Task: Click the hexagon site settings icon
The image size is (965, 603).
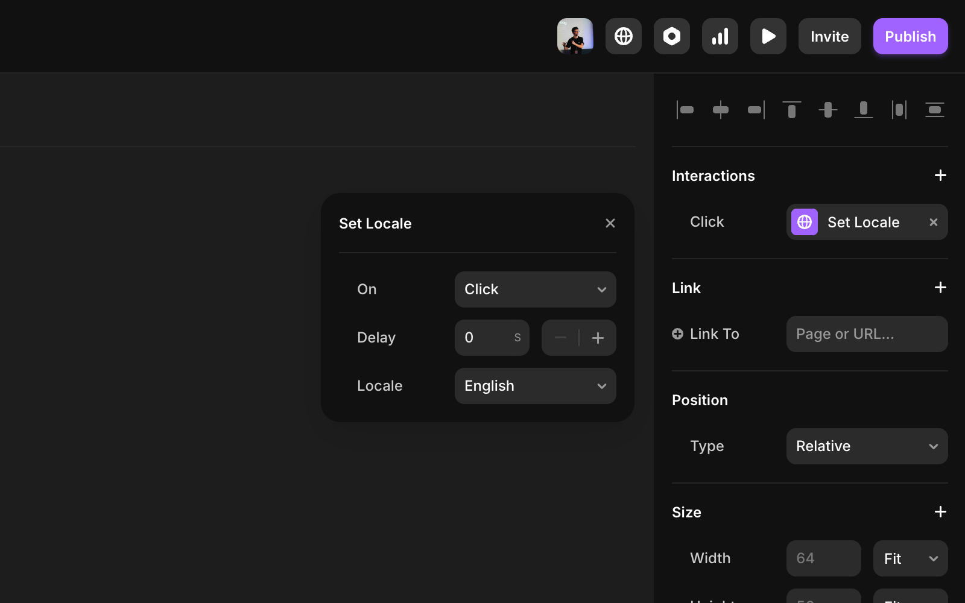Action: coord(671,36)
